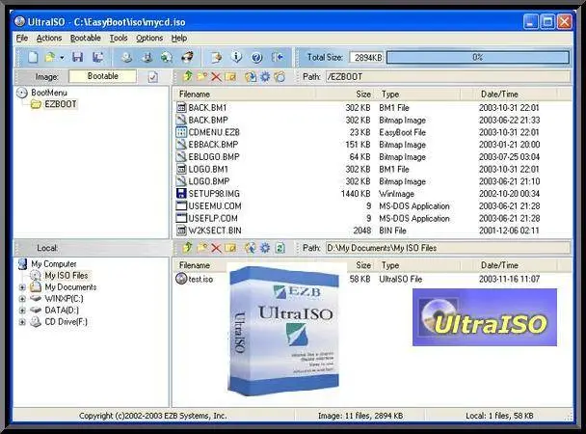Click the burn CD image icon

(x=187, y=57)
